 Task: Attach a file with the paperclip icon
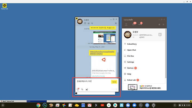(82, 89)
